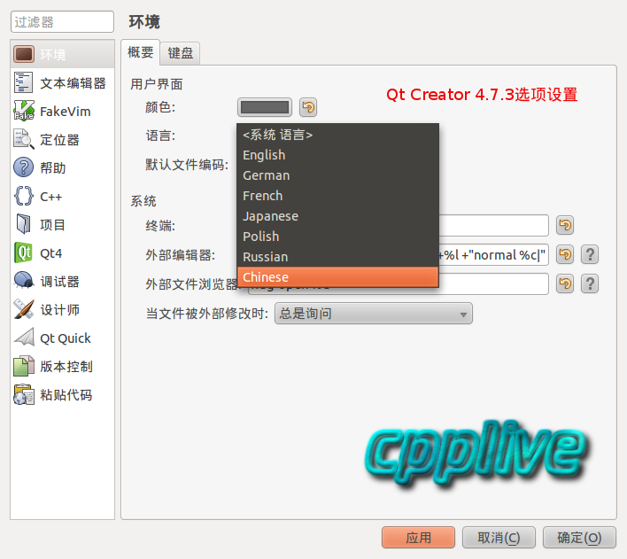Open the 帮助 help category icon
Image resolution: width=627 pixels, height=559 pixels.
[24, 167]
